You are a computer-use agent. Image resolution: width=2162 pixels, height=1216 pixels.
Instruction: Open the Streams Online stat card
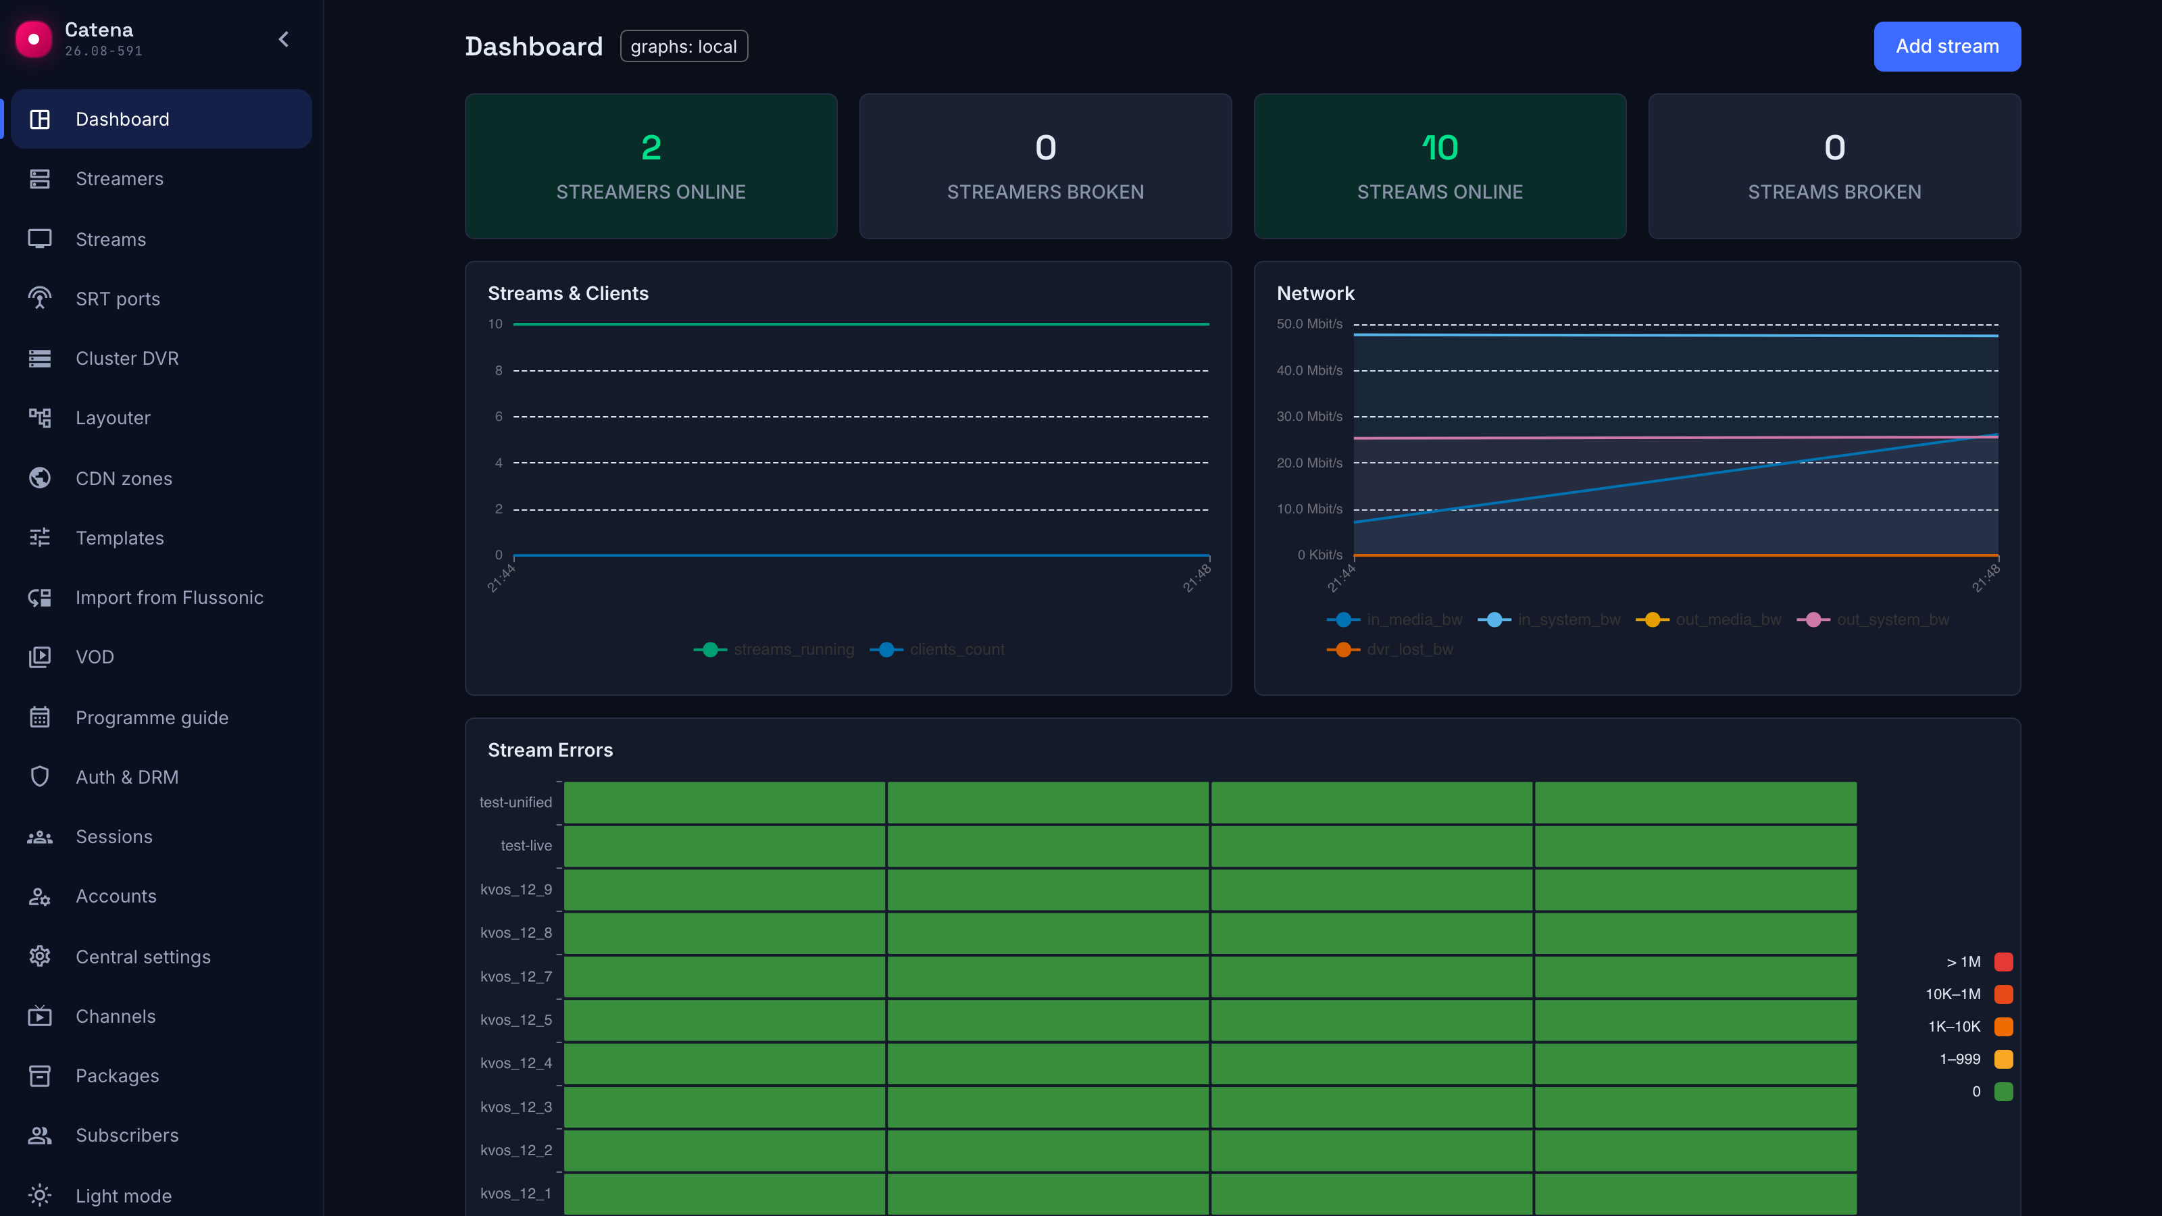[x=1440, y=166]
